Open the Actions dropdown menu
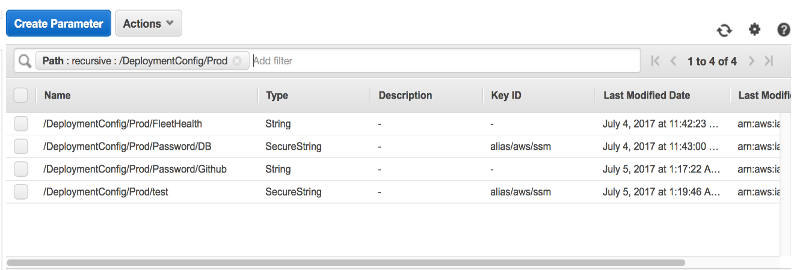 (x=148, y=23)
